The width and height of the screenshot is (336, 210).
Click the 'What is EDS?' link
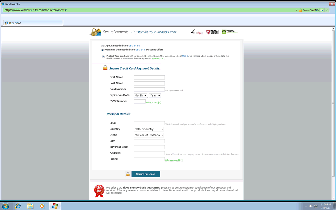click(158, 59)
